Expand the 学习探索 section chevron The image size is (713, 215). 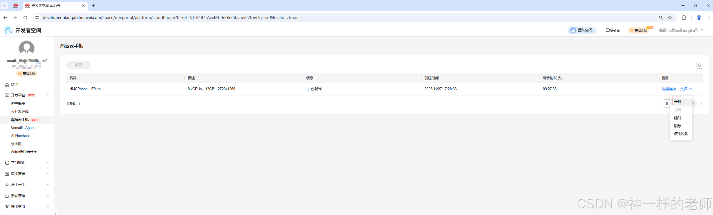point(48,162)
